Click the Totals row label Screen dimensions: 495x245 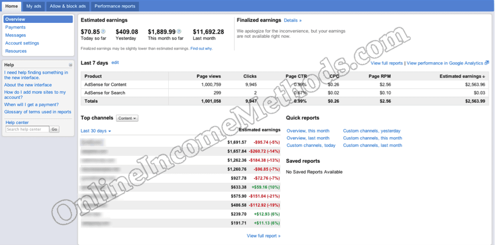pyautogui.click(x=91, y=101)
